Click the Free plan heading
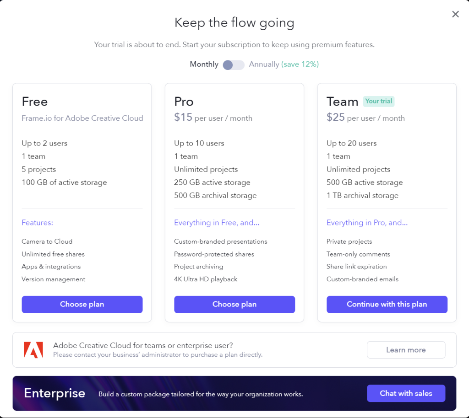This screenshot has height=418, width=469. (x=35, y=102)
